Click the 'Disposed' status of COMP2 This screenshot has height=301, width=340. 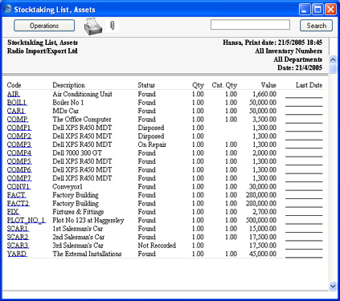point(151,136)
